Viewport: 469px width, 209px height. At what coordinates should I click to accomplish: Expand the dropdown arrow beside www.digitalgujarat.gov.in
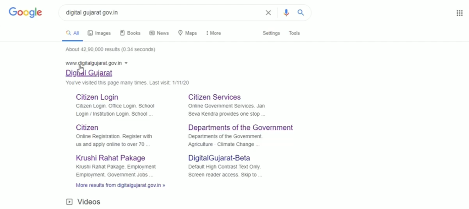(x=126, y=63)
